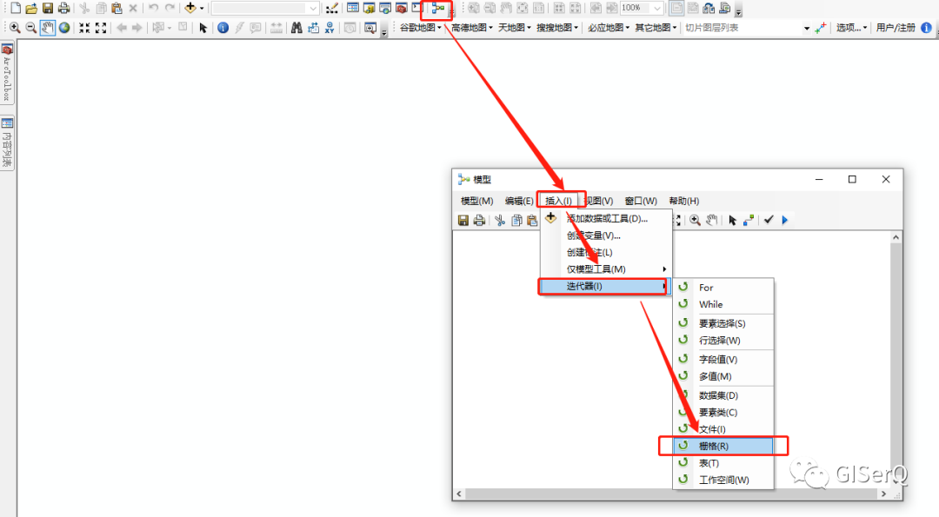
Task: Open the 插入(I) menu
Action: (x=558, y=201)
